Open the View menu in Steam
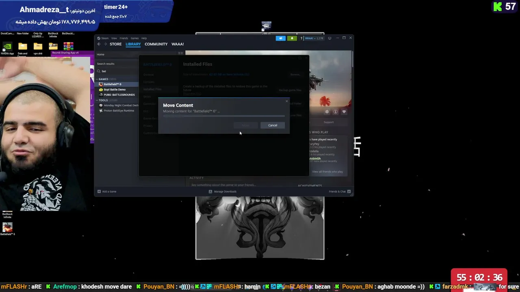The height and width of the screenshot is (292, 520). 114,38
